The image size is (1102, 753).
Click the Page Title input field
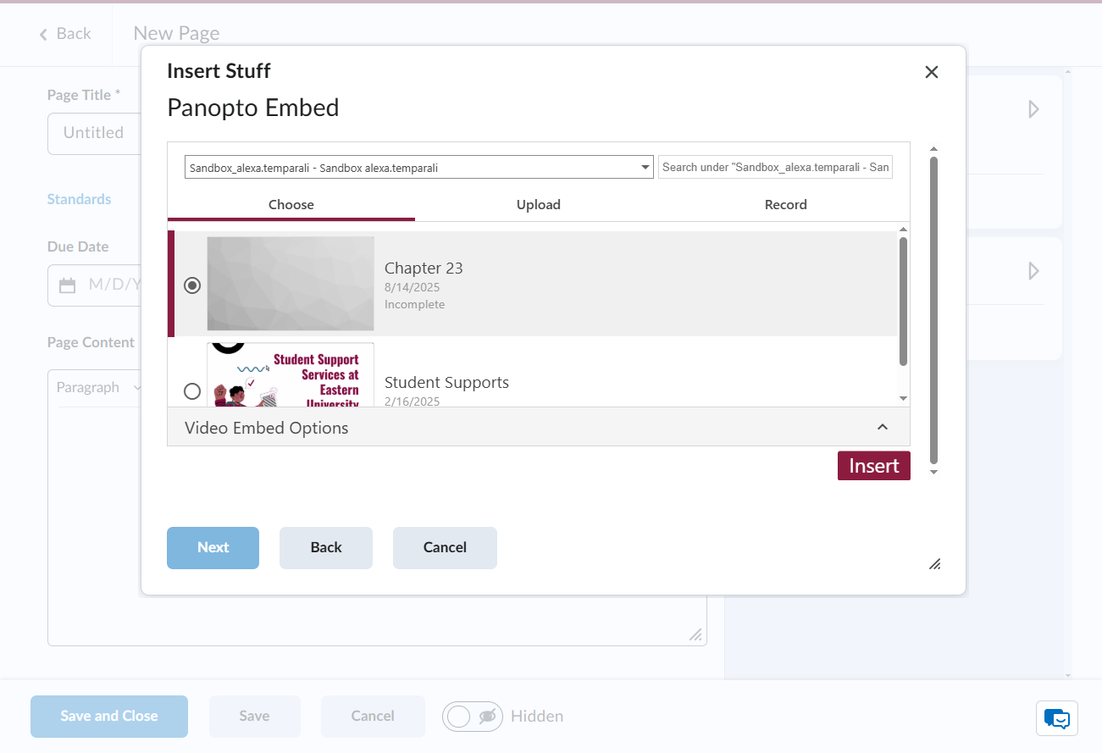[94, 133]
